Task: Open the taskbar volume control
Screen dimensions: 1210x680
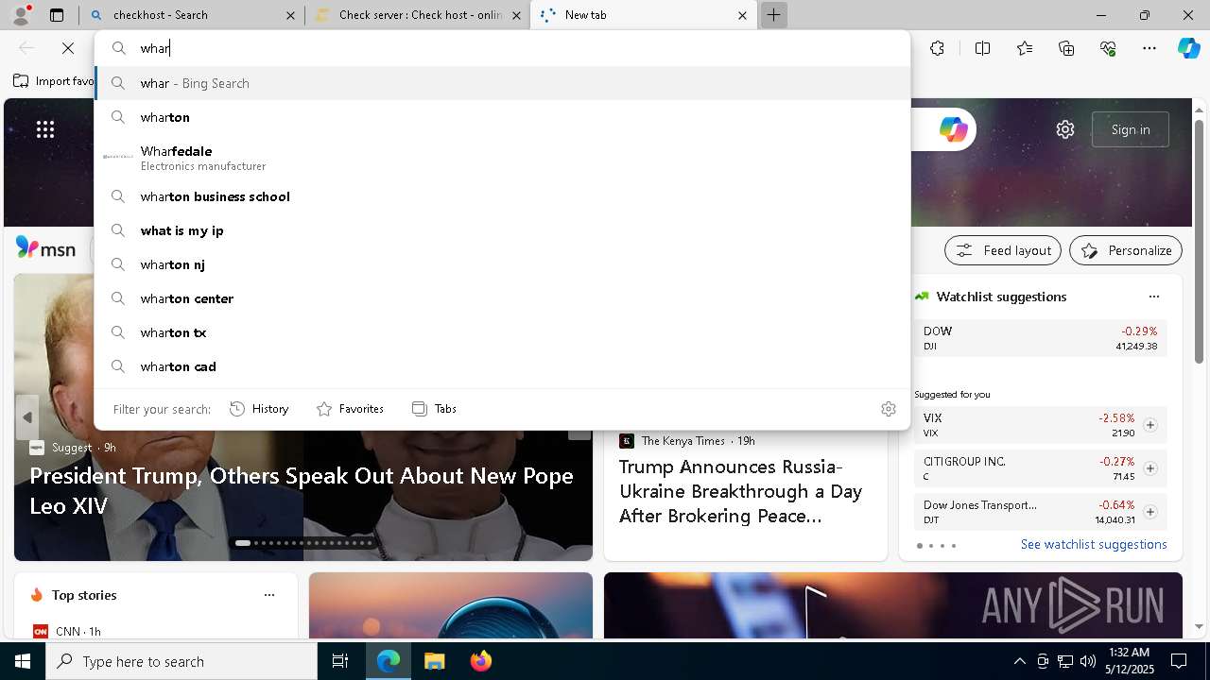Action: point(1087,661)
